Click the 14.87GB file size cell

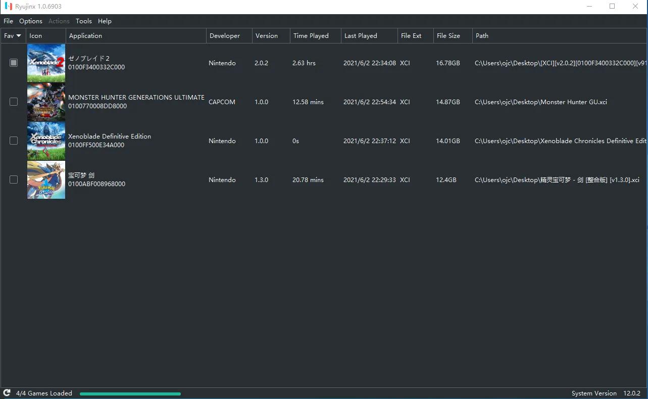[448, 102]
